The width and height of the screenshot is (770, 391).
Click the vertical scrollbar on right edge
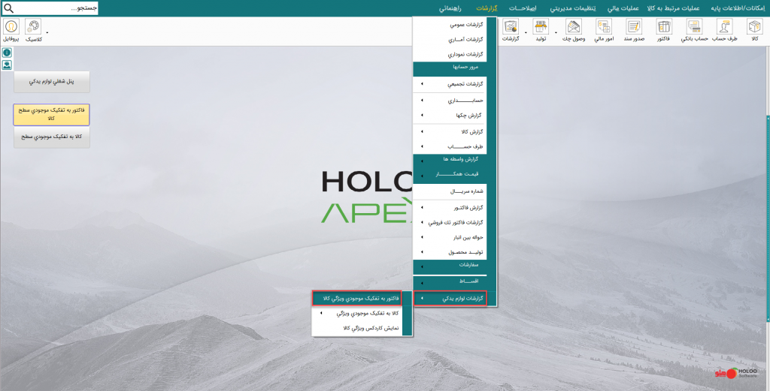pyautogui.click(x=768, y=218)
